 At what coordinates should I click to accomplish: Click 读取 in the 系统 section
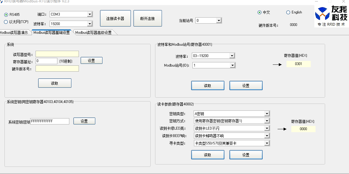pyautogui.click(x=54, y=83)
